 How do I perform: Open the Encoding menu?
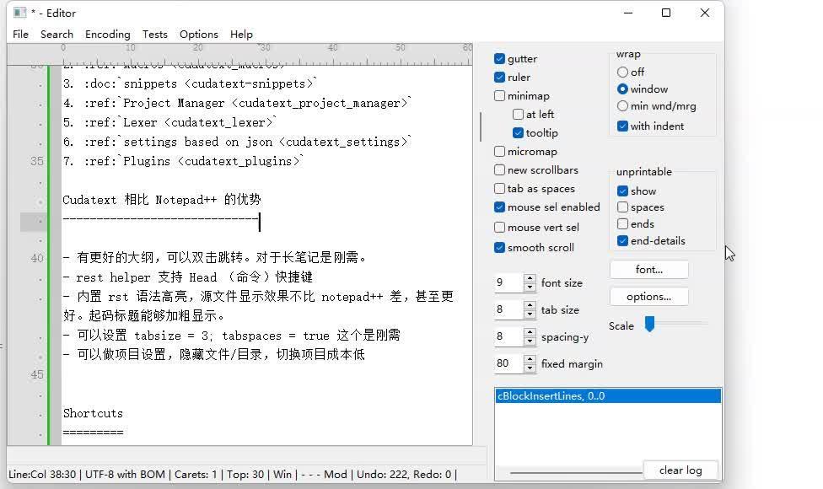coord(108,34)
